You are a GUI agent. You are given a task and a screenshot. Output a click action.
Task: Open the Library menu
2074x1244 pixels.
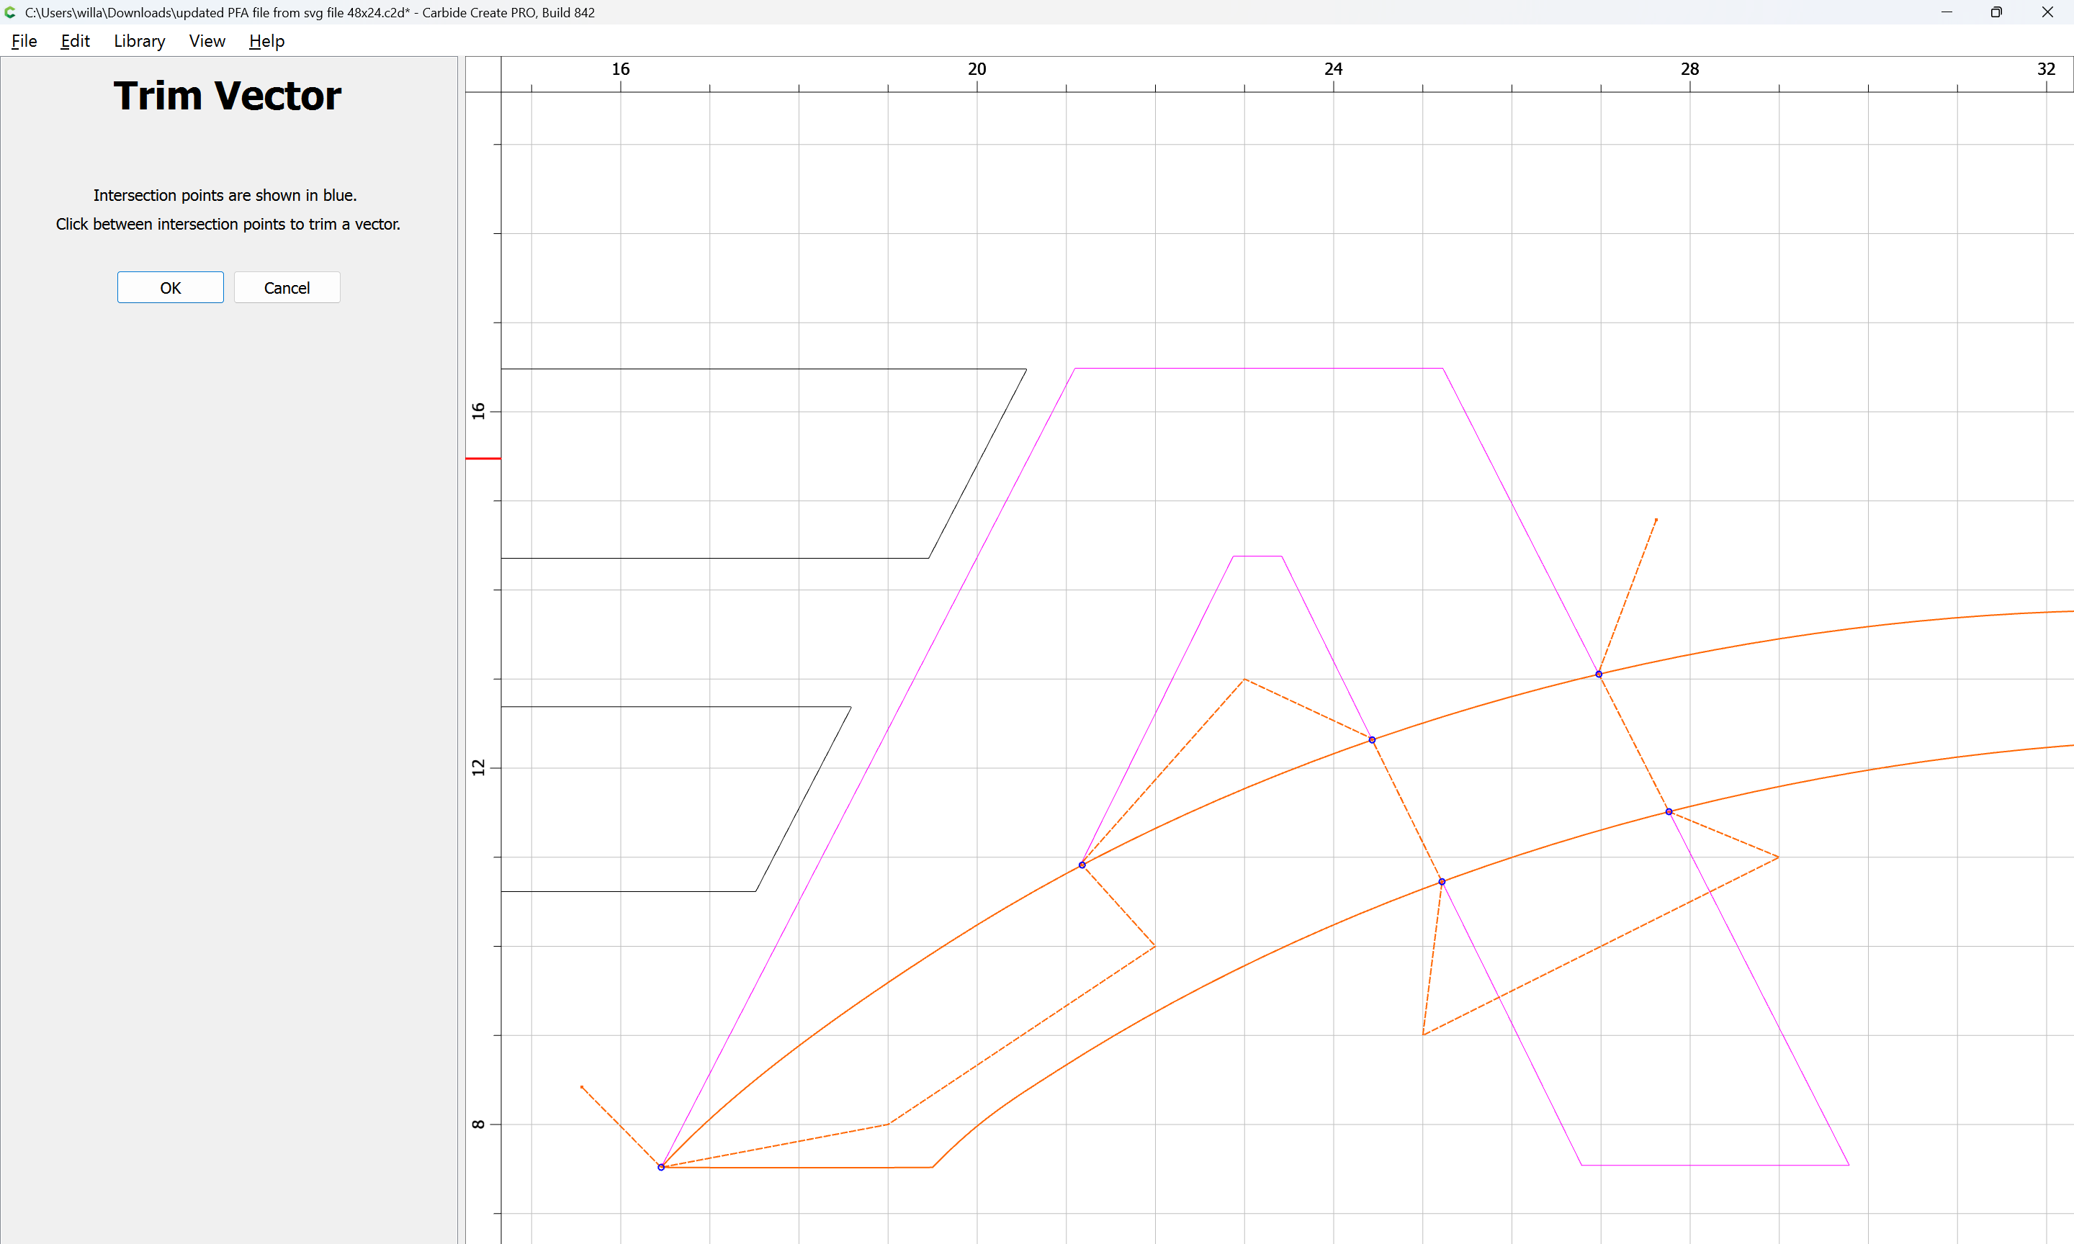139,41
